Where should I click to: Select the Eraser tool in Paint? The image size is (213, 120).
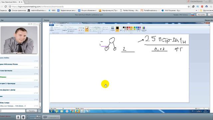(79, 30)
